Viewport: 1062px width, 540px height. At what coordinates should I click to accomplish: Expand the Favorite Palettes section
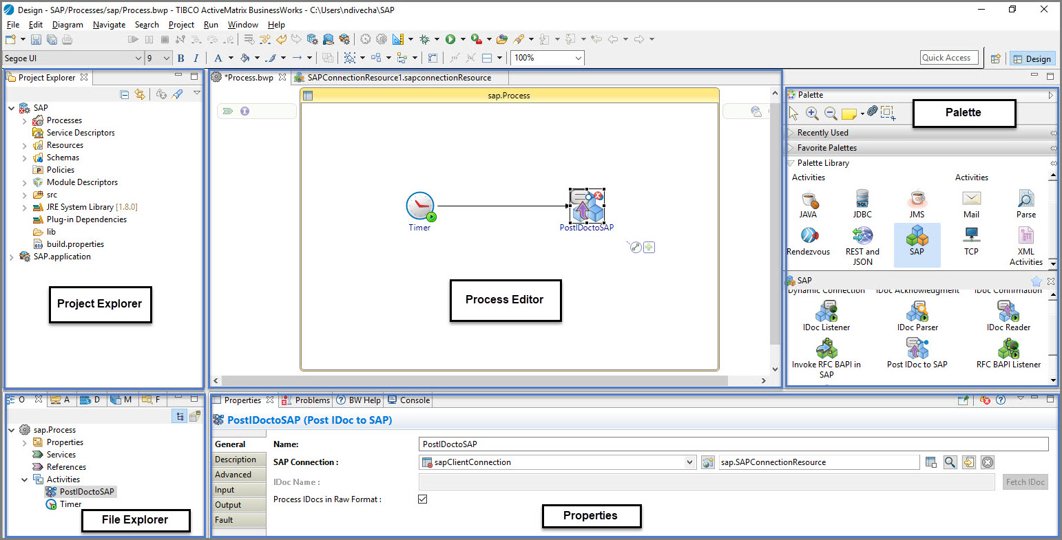[791, 148]
